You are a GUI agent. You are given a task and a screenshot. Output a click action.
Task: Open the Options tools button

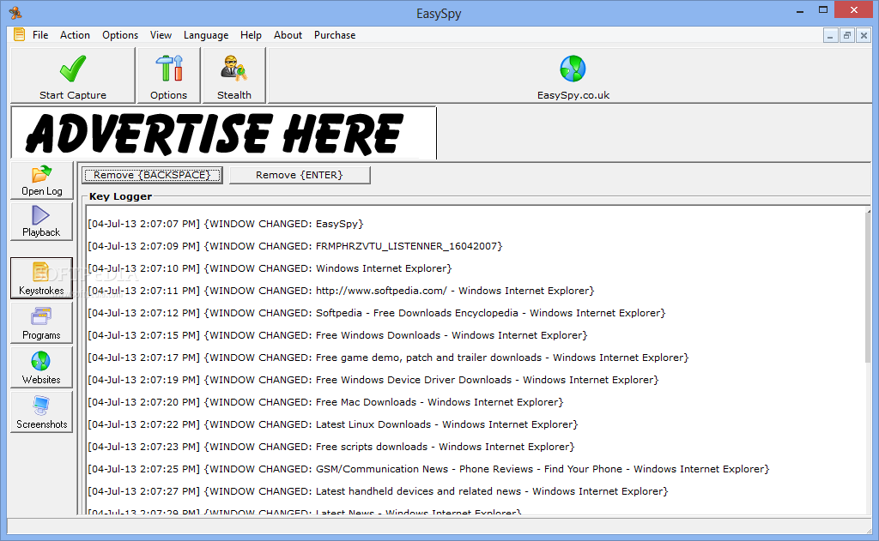click(169, 75)
